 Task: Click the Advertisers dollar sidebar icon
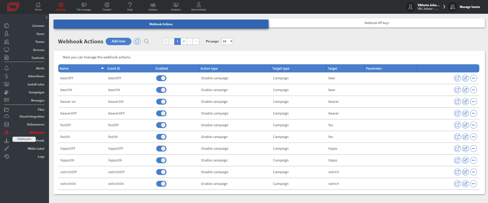[x=7, y=76]
